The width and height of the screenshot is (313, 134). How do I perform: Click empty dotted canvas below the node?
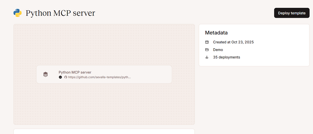click(x=104, y=103)
